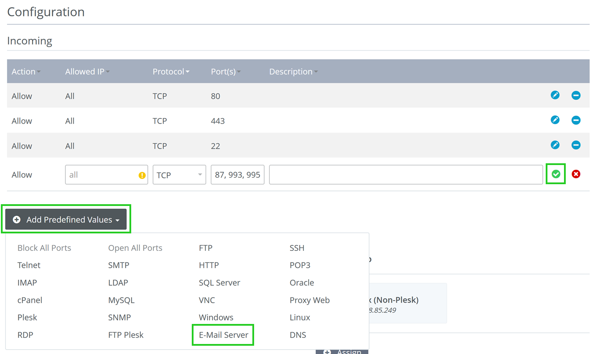Image resolution: width=598 pixels, height=354 pixels.
Task: Click the warning icon in Allowed IP field
Action: point(142,174)
